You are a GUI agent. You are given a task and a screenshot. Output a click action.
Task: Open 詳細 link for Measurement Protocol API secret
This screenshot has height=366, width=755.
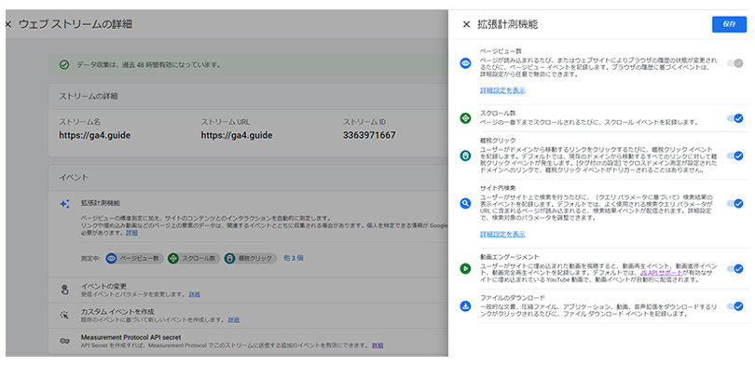point(378,346)
